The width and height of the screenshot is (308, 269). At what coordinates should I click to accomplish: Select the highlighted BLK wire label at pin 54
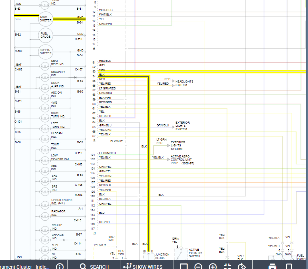coord(102,75)
